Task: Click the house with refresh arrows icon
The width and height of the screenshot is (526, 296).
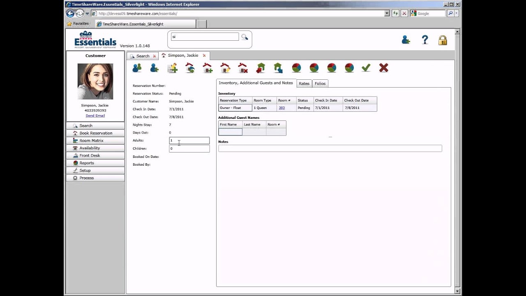Action: click(190, 68)
